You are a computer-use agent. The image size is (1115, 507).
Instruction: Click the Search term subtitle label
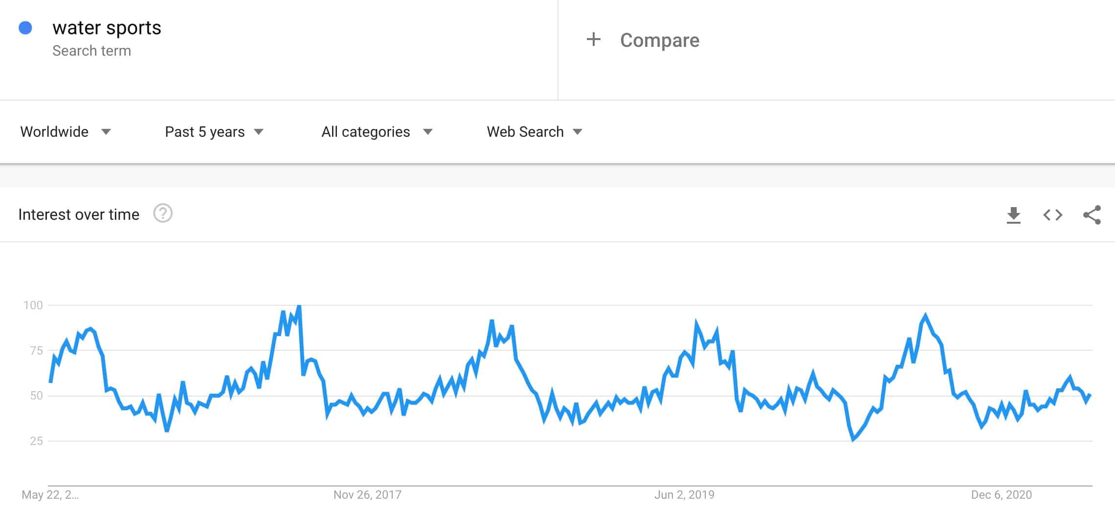tap(91, 51)
